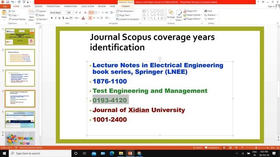Adjust the zoom slider handle
The height and width of the screenshot is (157, 280).
click(x=256, y=148)
